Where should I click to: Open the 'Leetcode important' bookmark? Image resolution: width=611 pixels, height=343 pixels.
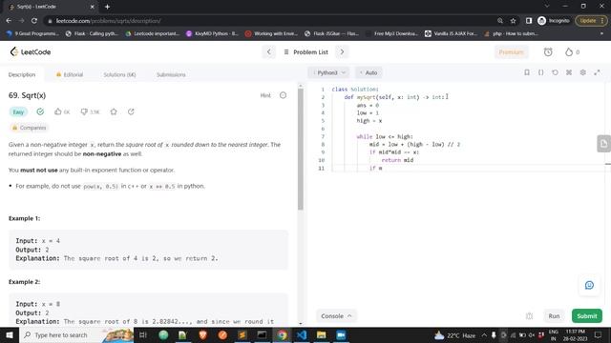(153, 34)
